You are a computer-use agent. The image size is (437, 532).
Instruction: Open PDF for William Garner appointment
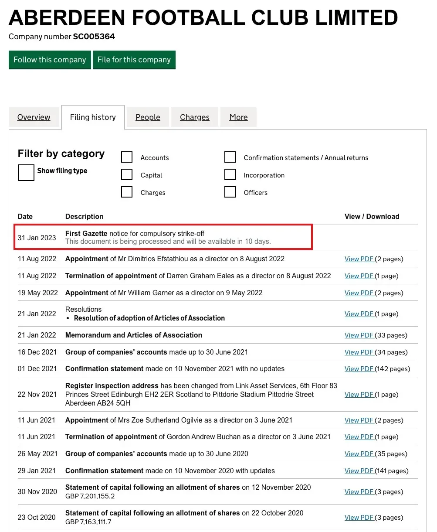[359, 293]
